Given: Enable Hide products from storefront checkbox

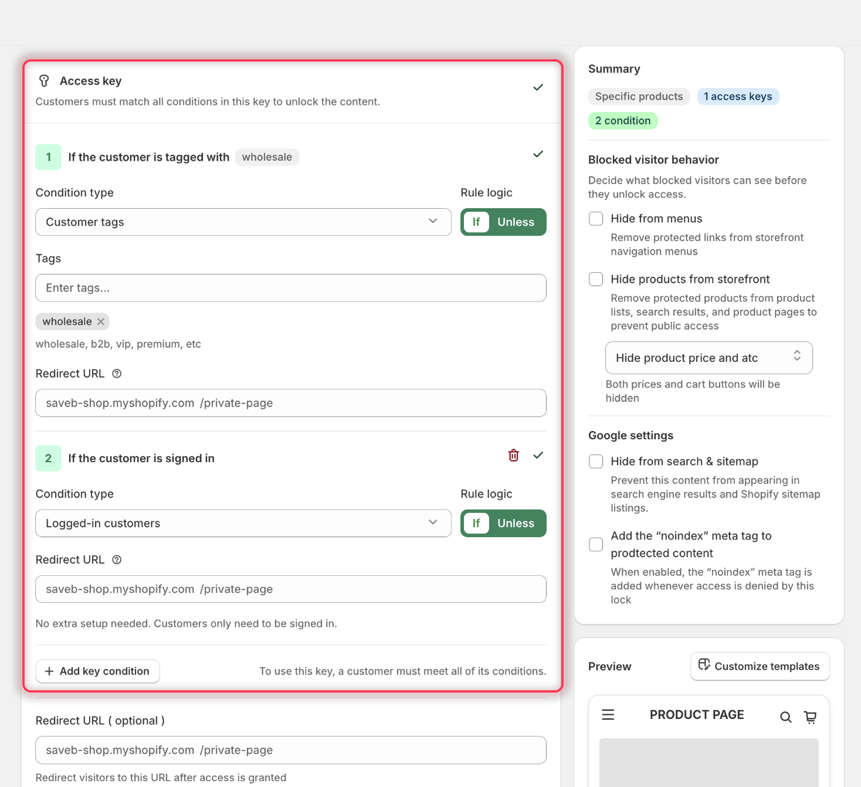Looking at the screenshot, I should [596, 279].
